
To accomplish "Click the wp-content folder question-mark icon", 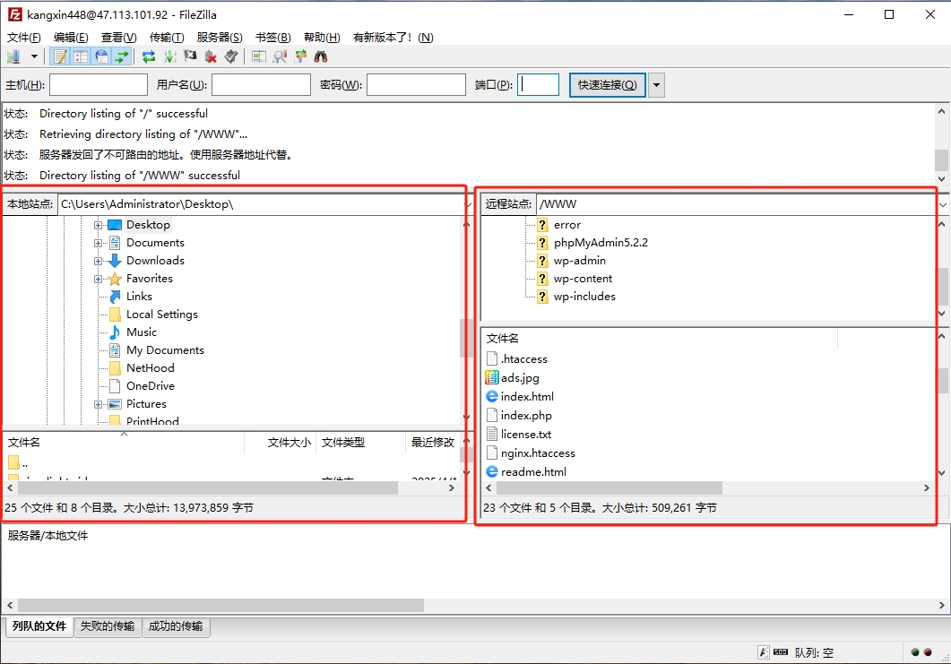I will pos(543,279).
